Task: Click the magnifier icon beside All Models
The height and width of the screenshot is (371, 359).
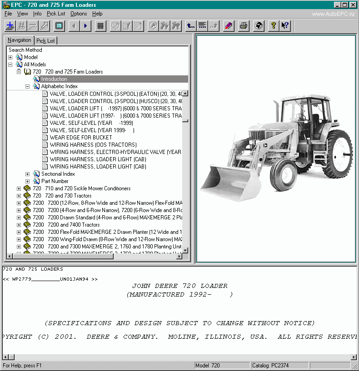Action: (x=19, y=64)
